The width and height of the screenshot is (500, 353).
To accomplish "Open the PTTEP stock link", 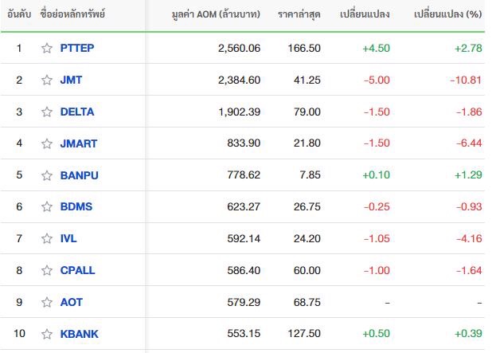I will 77,48.
